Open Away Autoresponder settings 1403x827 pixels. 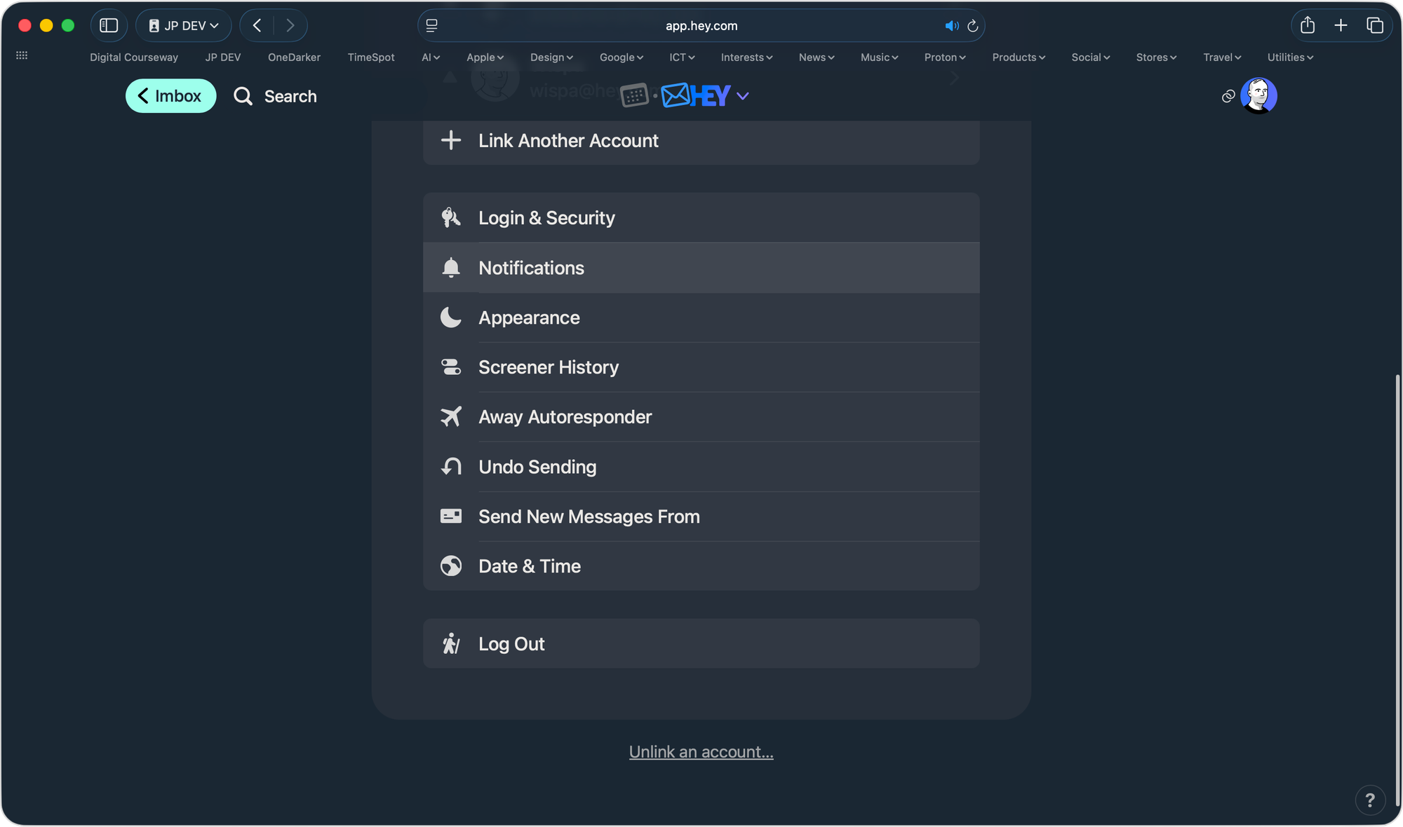pos(701,417)
